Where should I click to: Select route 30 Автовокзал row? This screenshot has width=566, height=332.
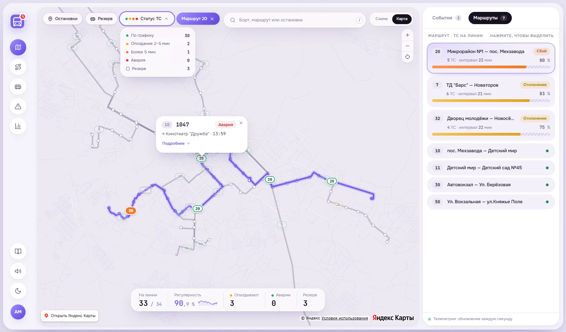pos(491,185)
